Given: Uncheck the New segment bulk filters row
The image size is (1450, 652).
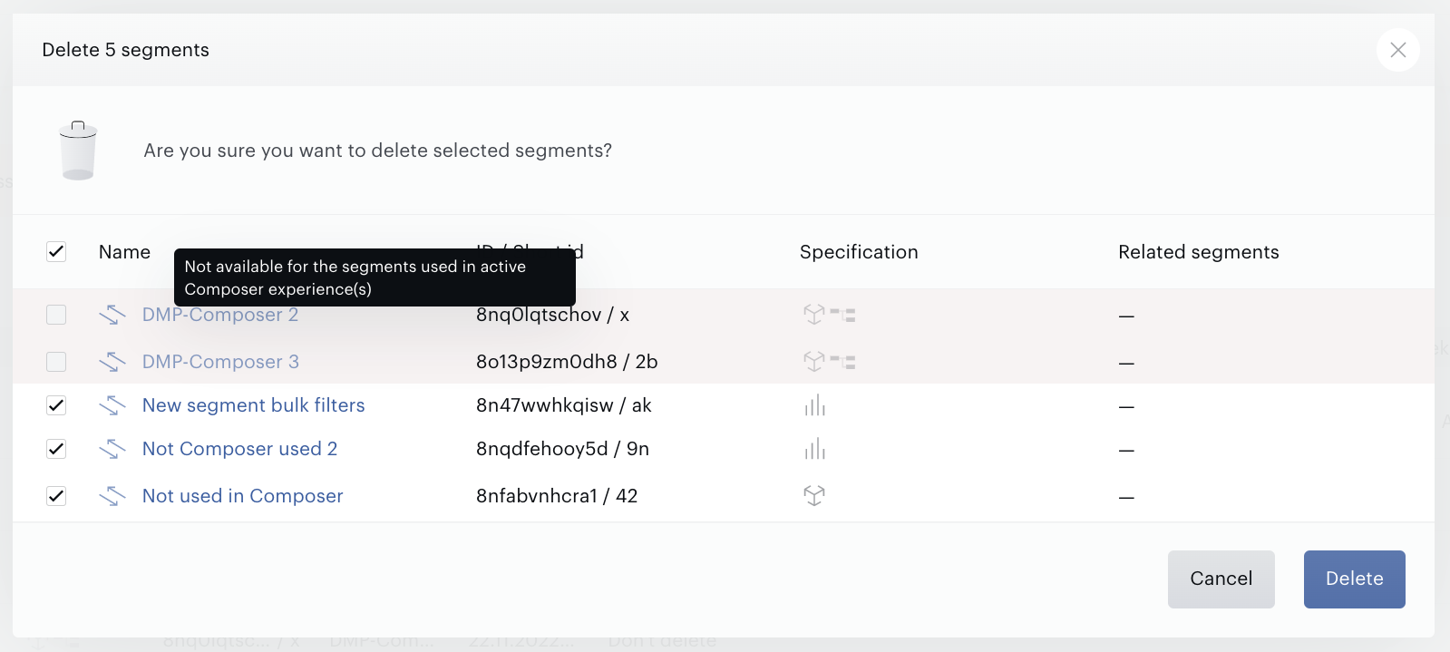Looking at the screenshot, I should [56, 405].
